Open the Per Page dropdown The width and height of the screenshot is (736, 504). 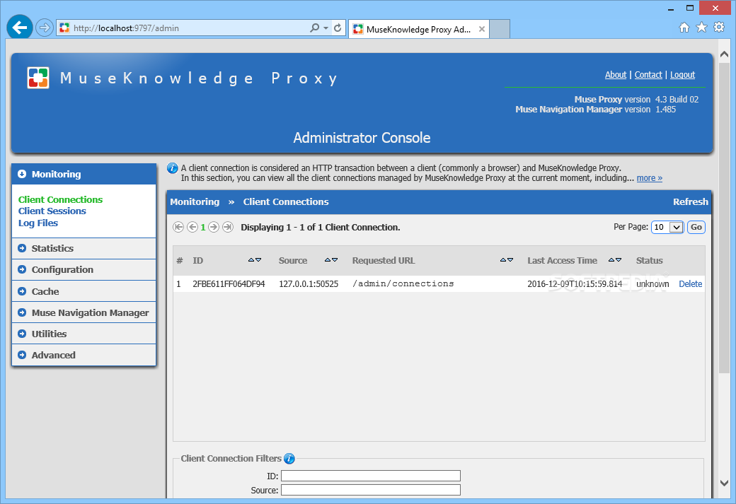667,228
